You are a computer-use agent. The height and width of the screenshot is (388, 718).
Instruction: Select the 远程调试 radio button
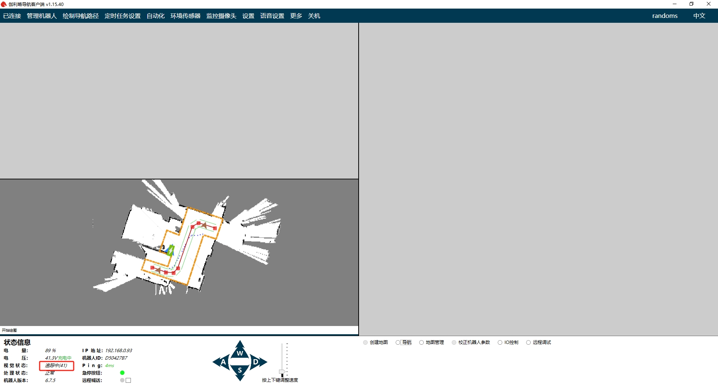528,342
